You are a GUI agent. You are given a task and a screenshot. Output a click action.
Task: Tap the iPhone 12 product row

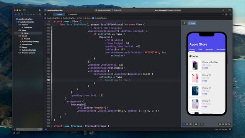pos(207,91)
